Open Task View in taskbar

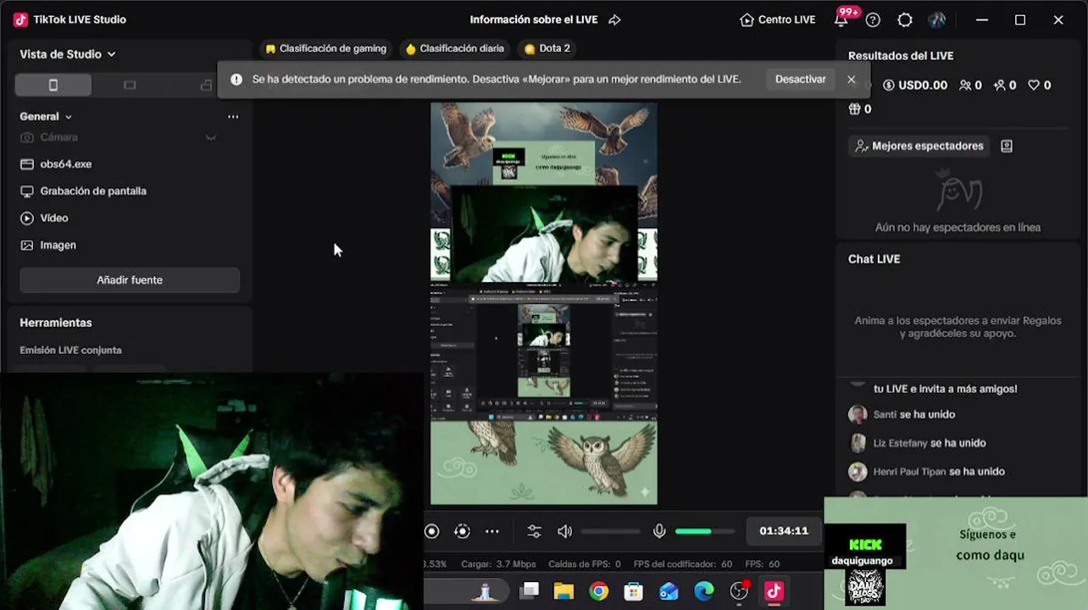point(530,591)
